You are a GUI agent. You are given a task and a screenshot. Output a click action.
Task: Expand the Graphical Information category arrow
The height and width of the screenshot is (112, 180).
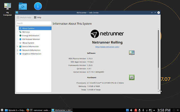(17, 54)
